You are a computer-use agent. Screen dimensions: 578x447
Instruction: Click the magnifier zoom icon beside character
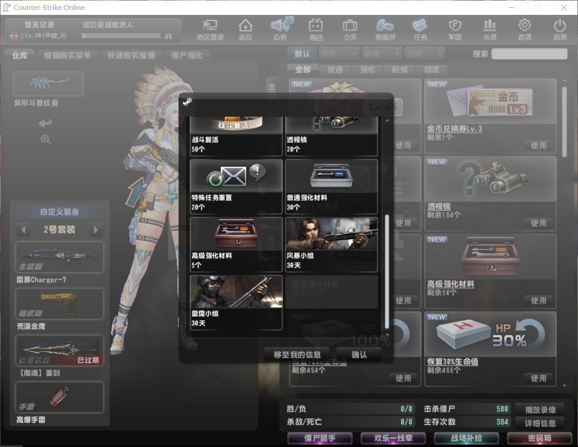46,140
